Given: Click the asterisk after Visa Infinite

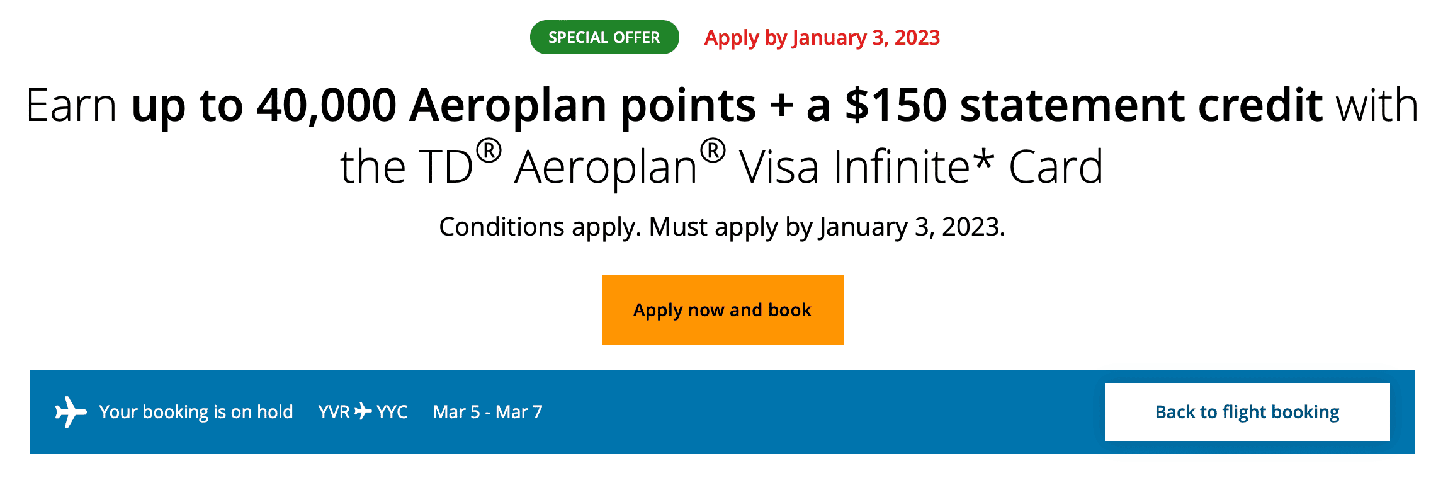Looking at the screenshot, I should pyautogui.click(x=983, y=161).
